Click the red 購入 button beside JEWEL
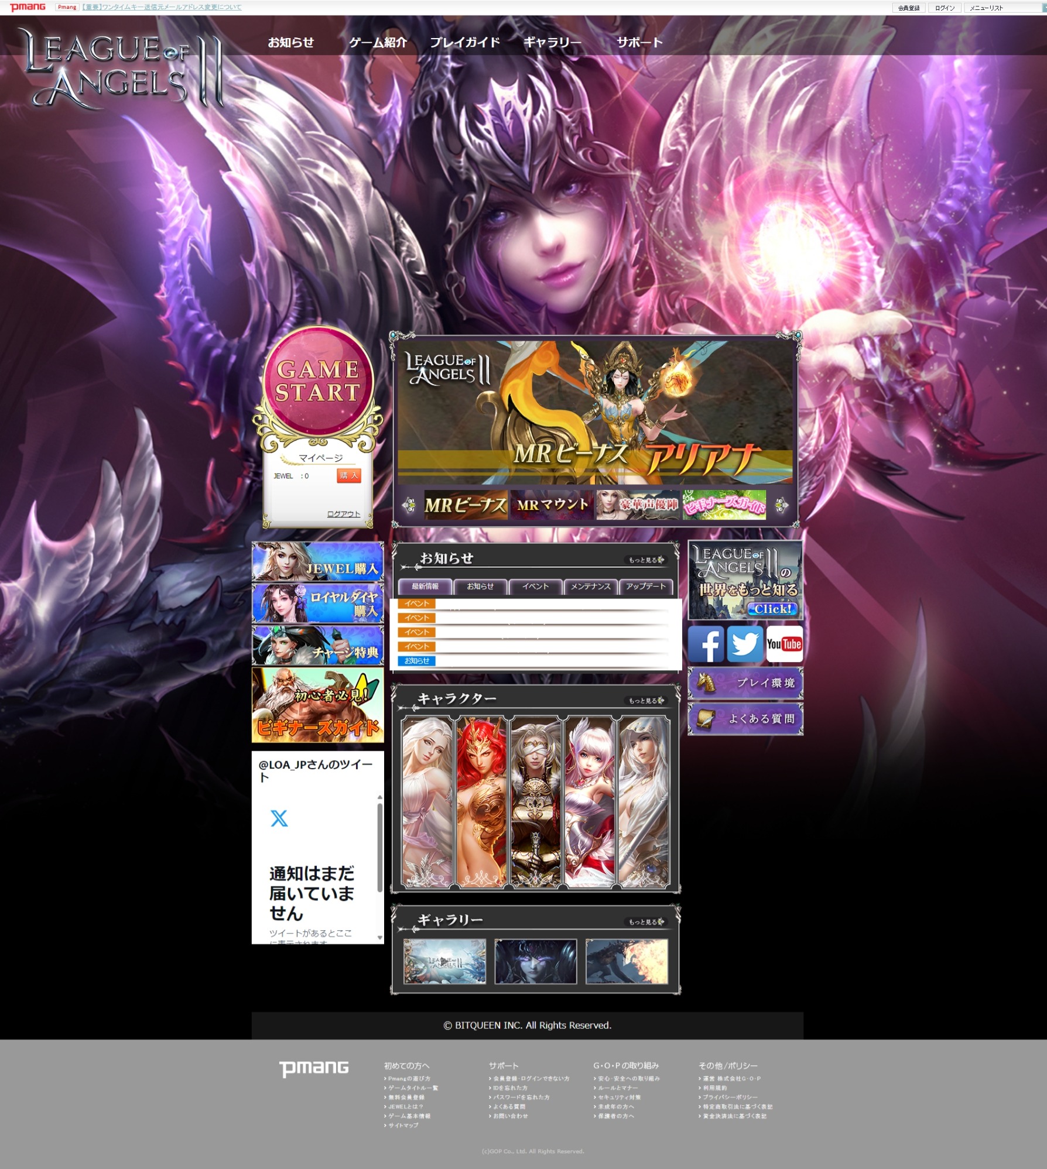This screenshot has width=1047, height=1169. 348,475
